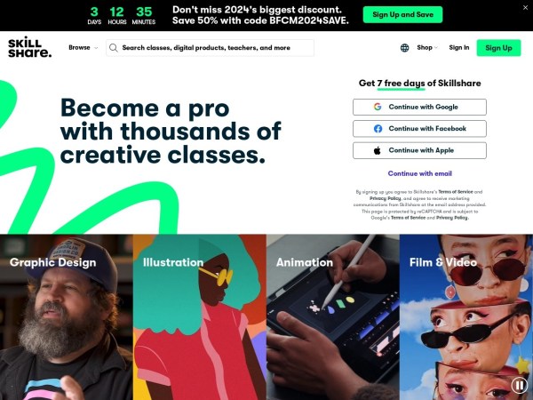
Task: Open the Graphic Design category tile
Action: [67, 317]
